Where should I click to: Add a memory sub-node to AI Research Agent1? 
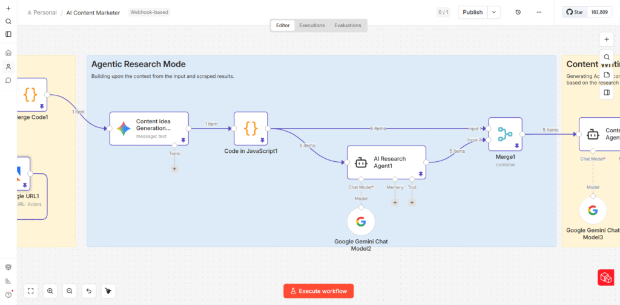coord(395,202)
